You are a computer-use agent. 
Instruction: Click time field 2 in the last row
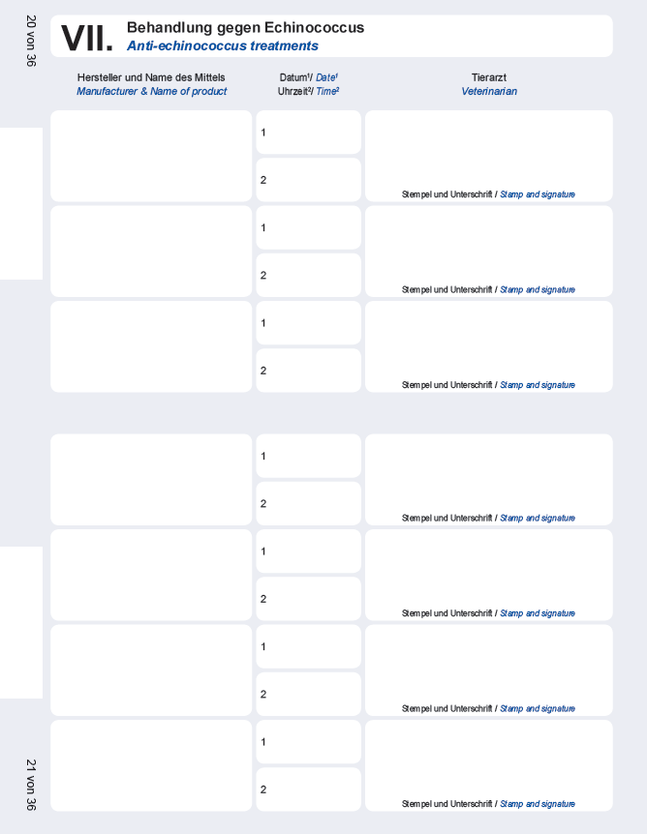pos(308,789)
